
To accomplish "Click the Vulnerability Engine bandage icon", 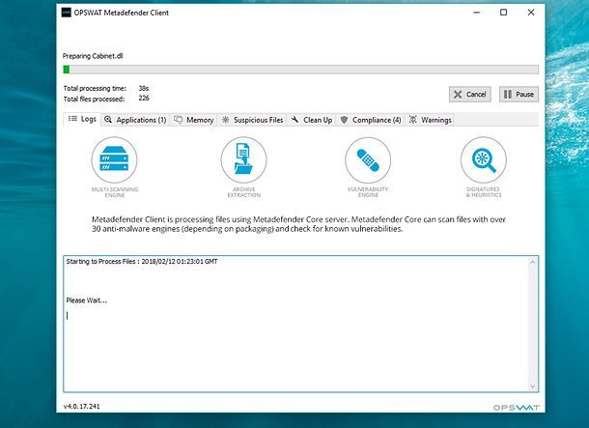I will point(368,159).
